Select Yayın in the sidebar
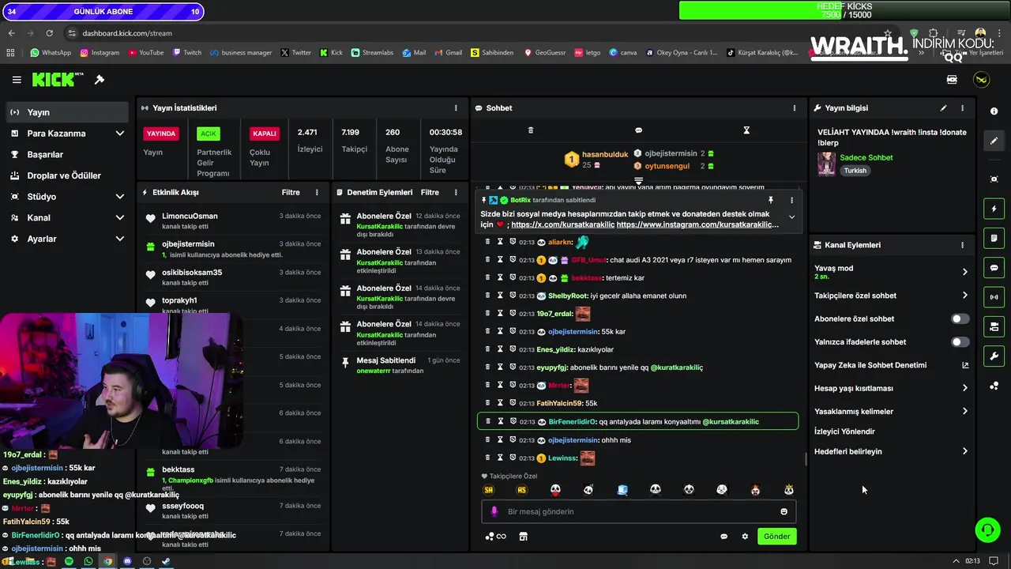Viewport: 1011px width, 569px height. tap(66, 112)
